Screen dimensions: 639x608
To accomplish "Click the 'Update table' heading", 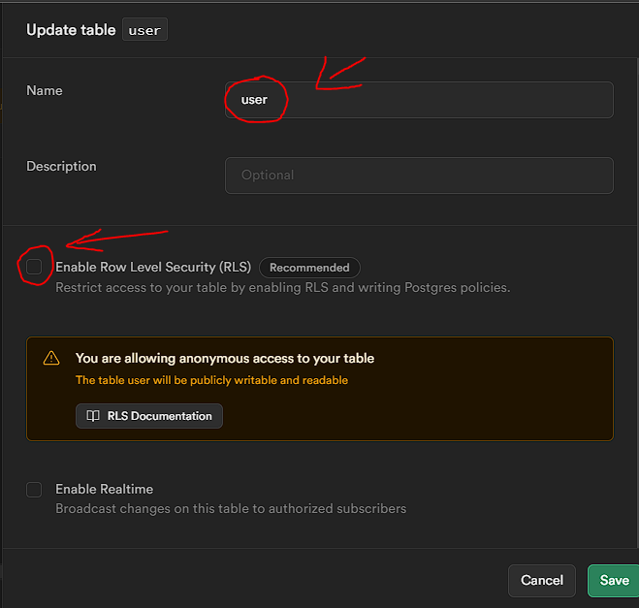I will [x=71, y=30].
